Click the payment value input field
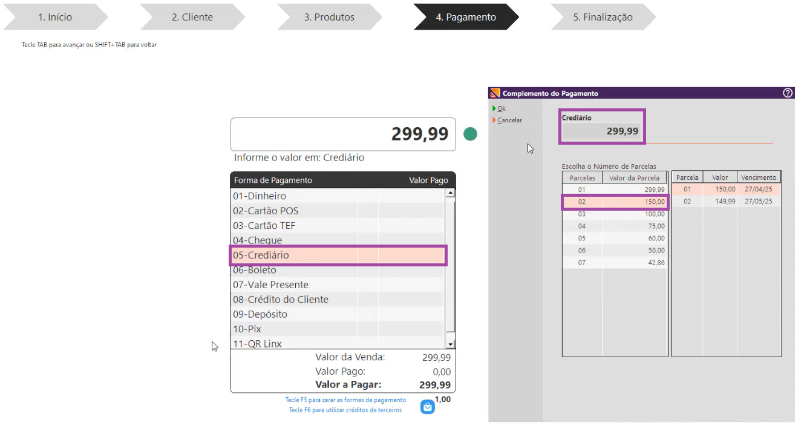 tap(342, 134)
